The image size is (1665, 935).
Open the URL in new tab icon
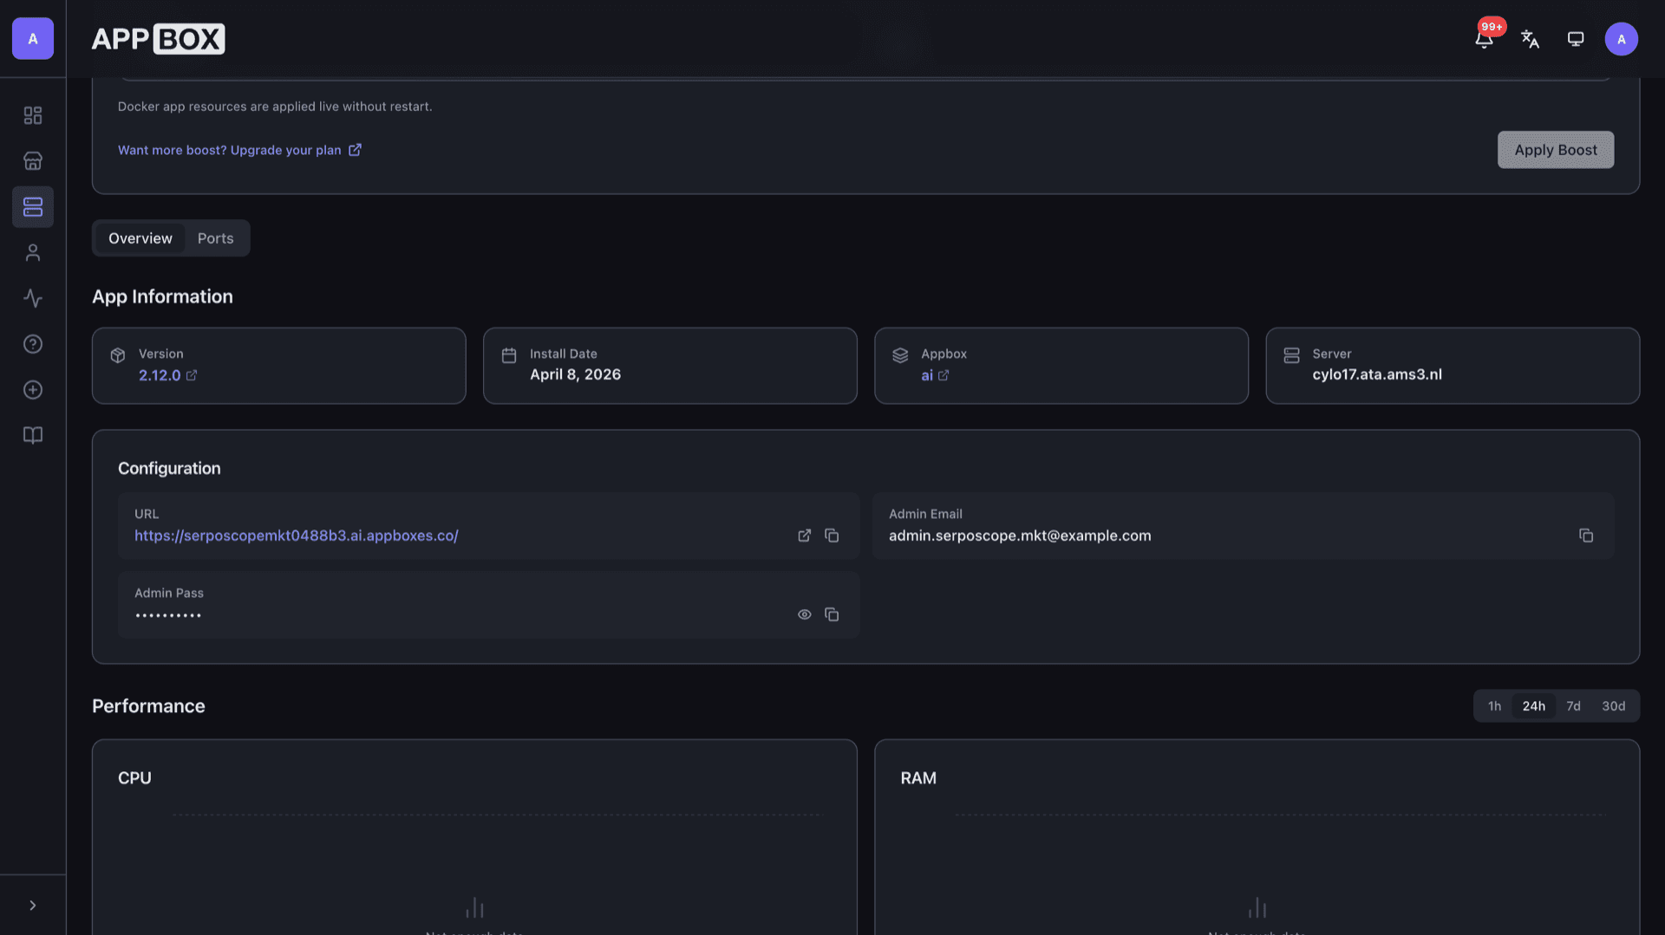click(805, 536)
